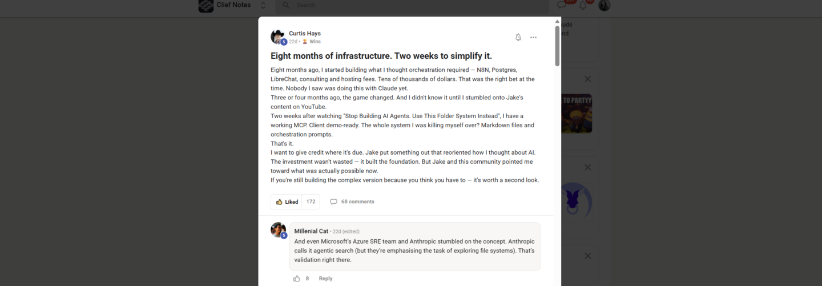Click the post dialog scrollbar thumb
The width and height of the screenshot is (822, 286).
pyautogui.click(x=558, y=45)
